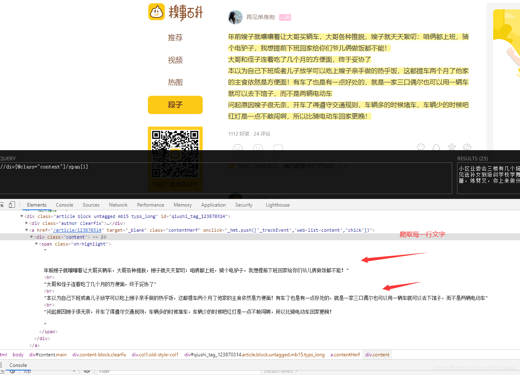This screenshot has height=375, width=520.
Task: Open the Lighthouse tab
Action: coord(278,205)
